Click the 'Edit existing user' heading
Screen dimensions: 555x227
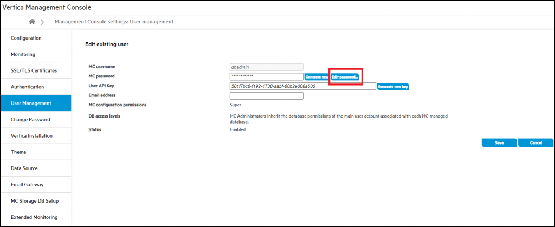[x=107, y=44]
